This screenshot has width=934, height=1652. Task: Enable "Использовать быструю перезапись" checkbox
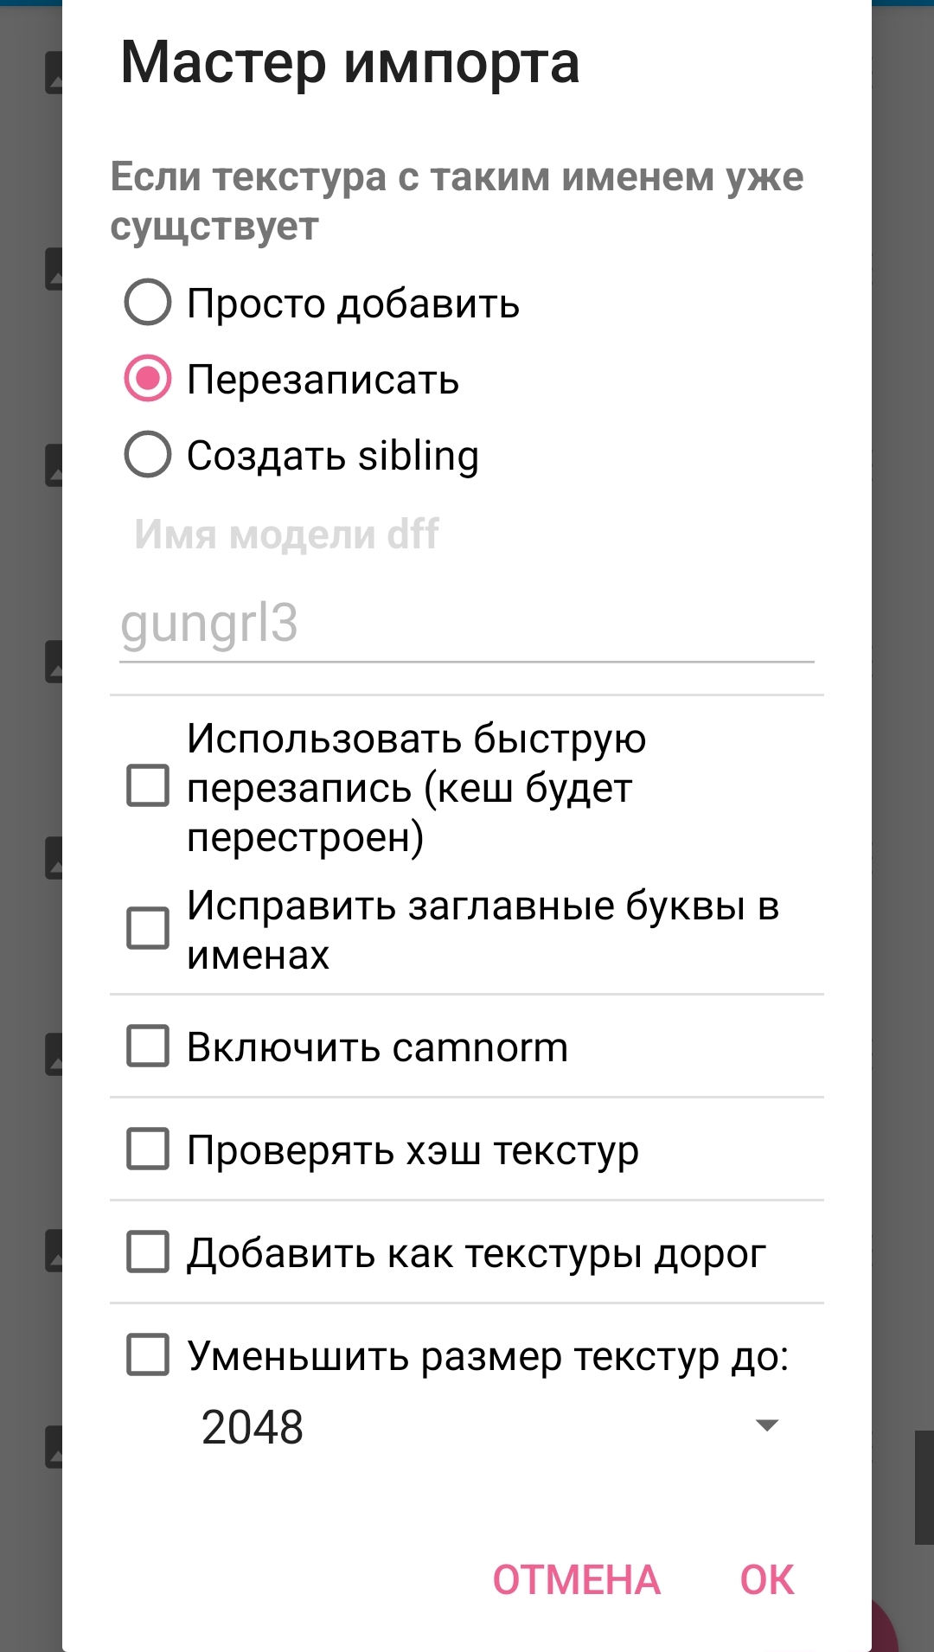148,786
